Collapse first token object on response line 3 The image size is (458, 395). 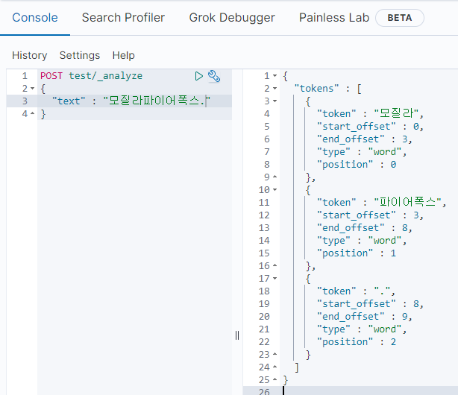[275, 101]
